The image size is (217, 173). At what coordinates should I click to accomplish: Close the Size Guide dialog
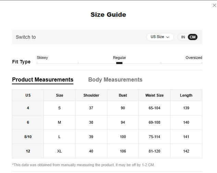click(215, 5)
